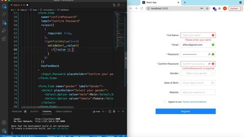This screenshot has height=137, width=244.
Task: Maximize the terminal panel size
Action: pyautogui.click(x=119, y=112)
